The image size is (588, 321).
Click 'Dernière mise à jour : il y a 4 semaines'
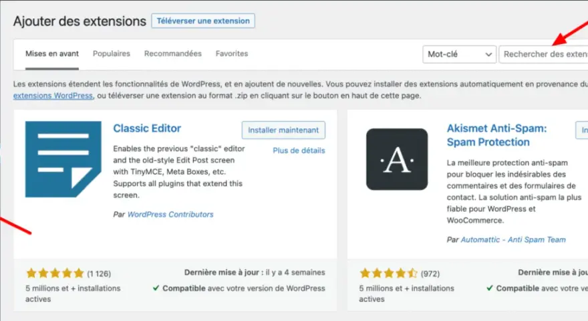point(255,273)
